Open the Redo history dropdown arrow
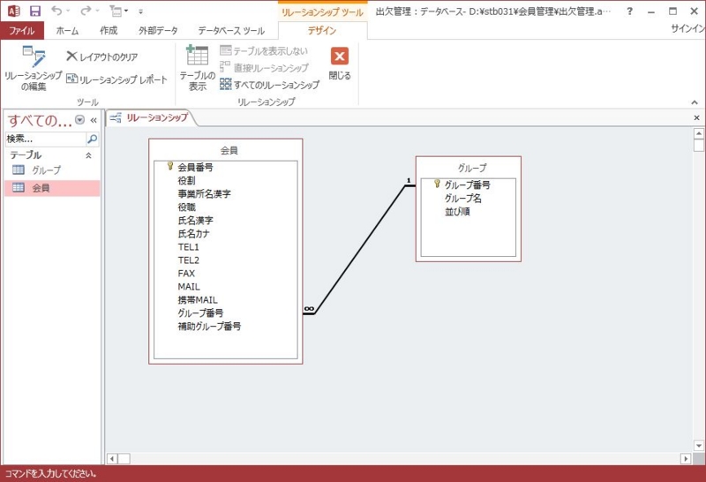The width and height of the screenshot is (706, 482). coord(97,11)
